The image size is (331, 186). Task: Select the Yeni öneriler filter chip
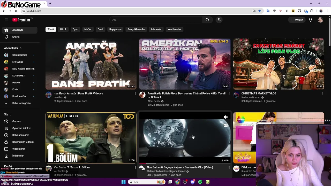point(175,29)
